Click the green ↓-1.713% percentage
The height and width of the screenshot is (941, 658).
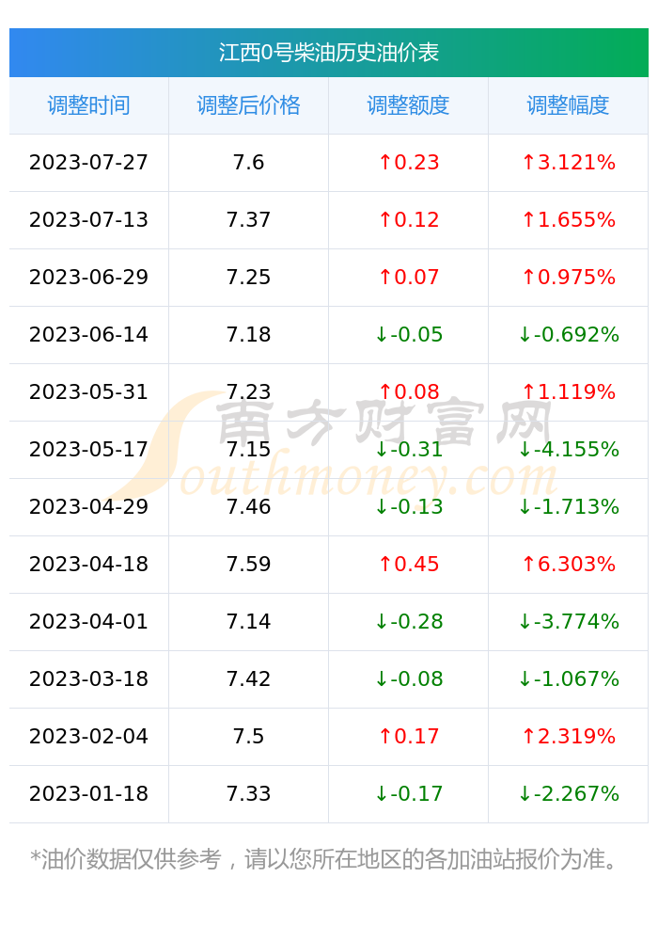568,507
